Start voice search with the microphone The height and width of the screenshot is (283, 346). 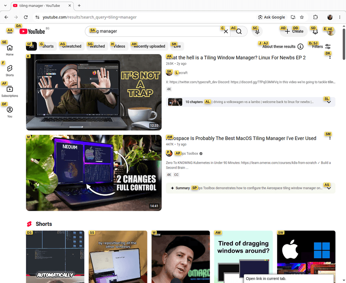click(257, 31)
